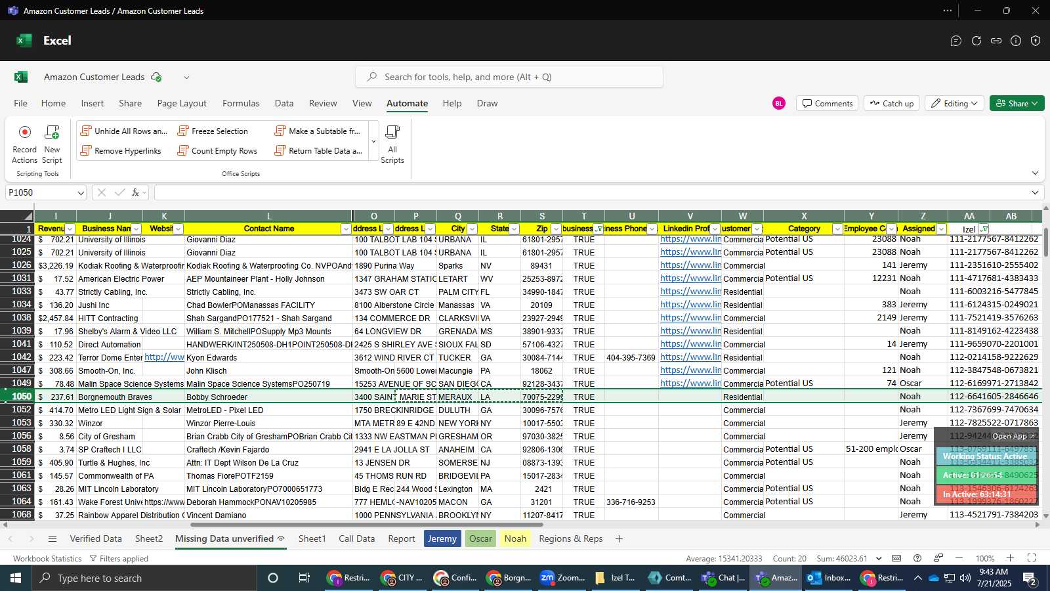
Task: Click the search for tools box
Action: tap(509, 77)
